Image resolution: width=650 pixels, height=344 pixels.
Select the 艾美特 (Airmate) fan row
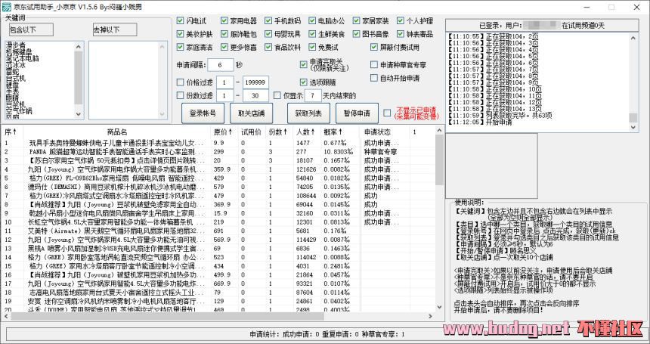[x=218, y=231]
